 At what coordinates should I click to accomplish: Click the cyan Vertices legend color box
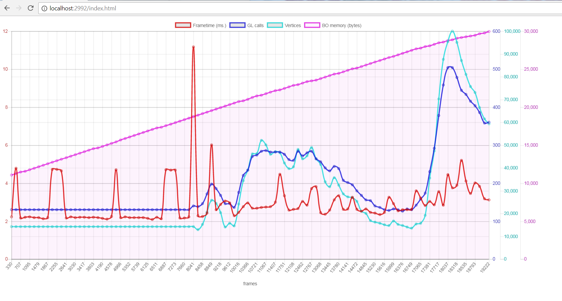[275, 25]
